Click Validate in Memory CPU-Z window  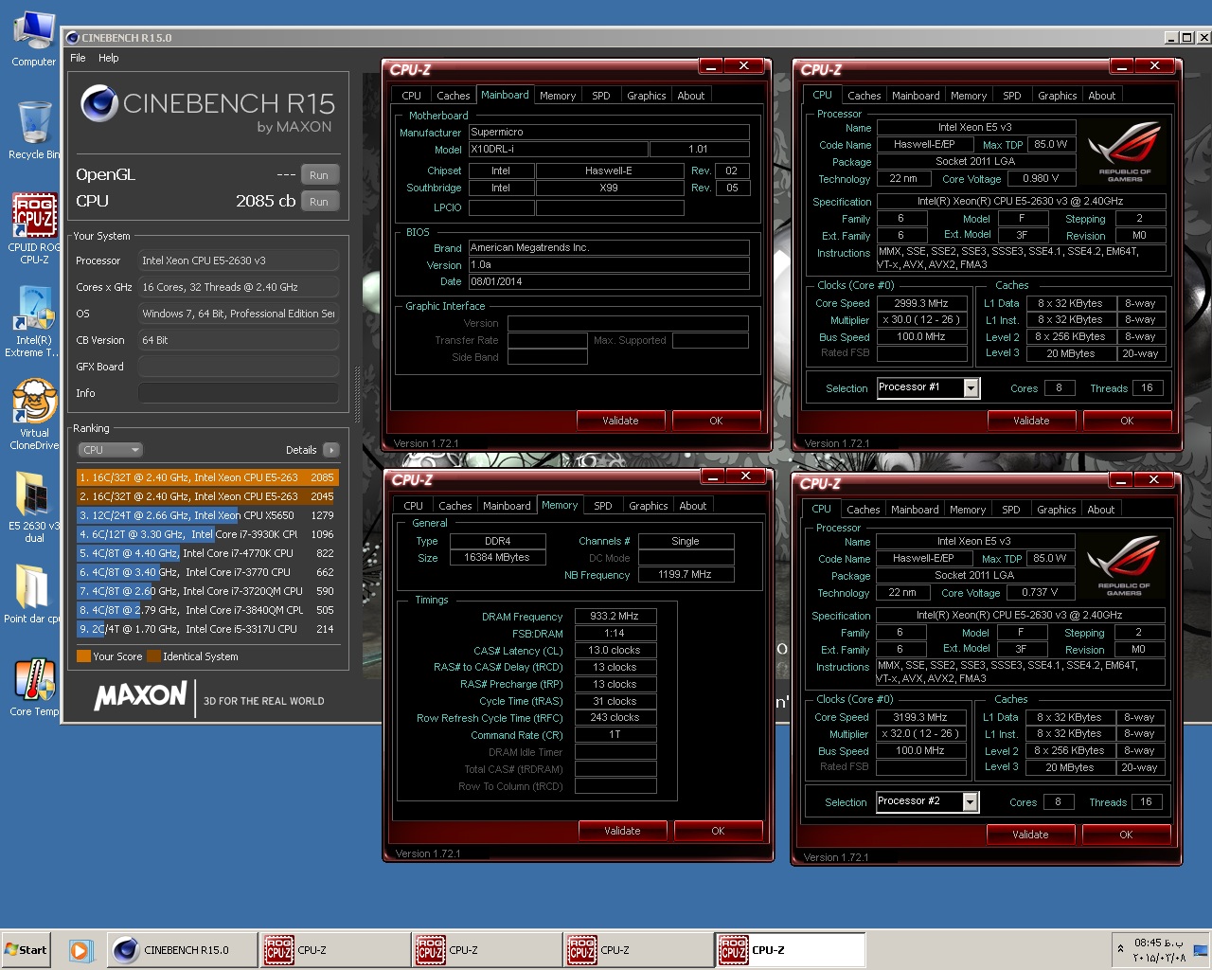click(x=622, y=831)
